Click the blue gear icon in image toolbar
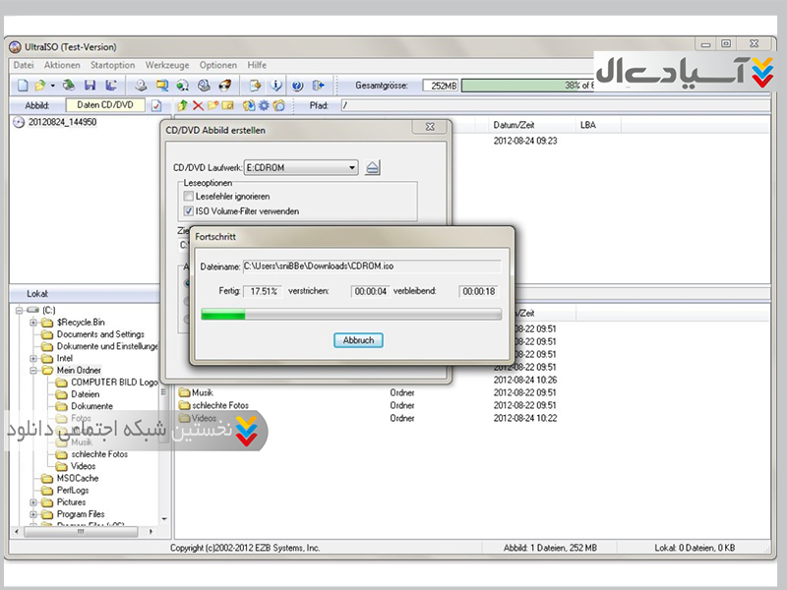Image resolution: width=787 pixels, height=590 pixels. 263,105
